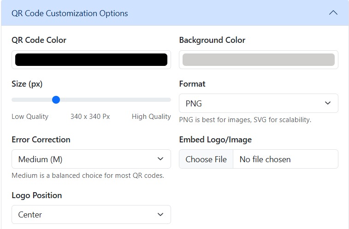Open the Logo Position dropdown showing Center
The height and width of the screenshot is (229, 349).
pyautogui.click(x=91, y=215)
